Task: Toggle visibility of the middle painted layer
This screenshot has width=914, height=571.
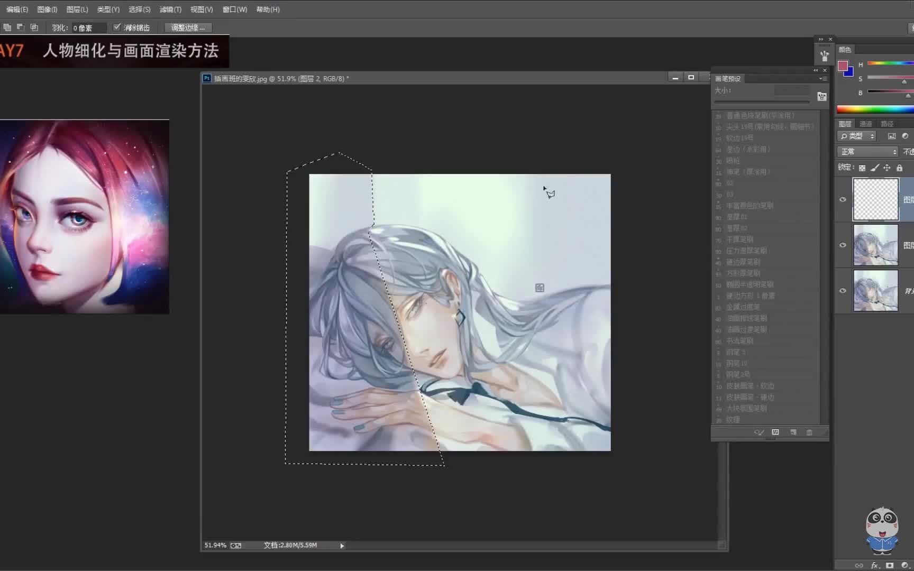Action: click(843, 245)
